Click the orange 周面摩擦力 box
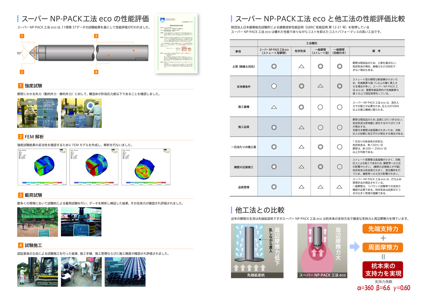 [383, 247]
